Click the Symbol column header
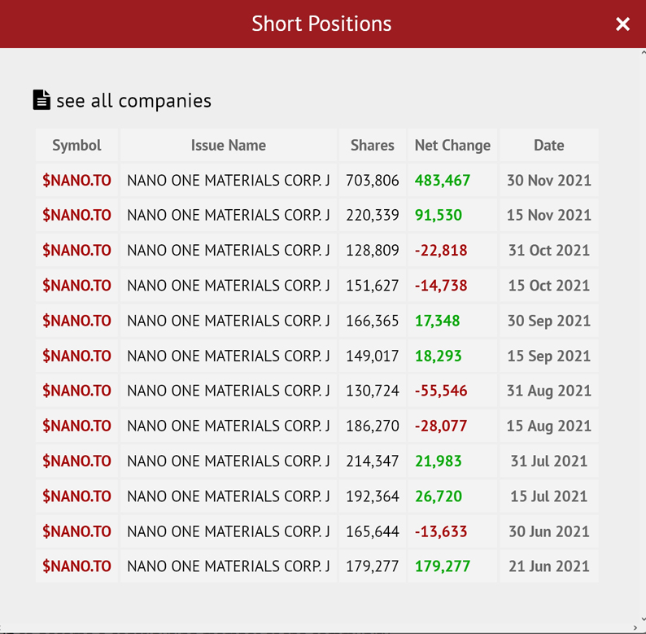Screen dimensions: 646x634 pyautogui.click(x=76, y=145)
